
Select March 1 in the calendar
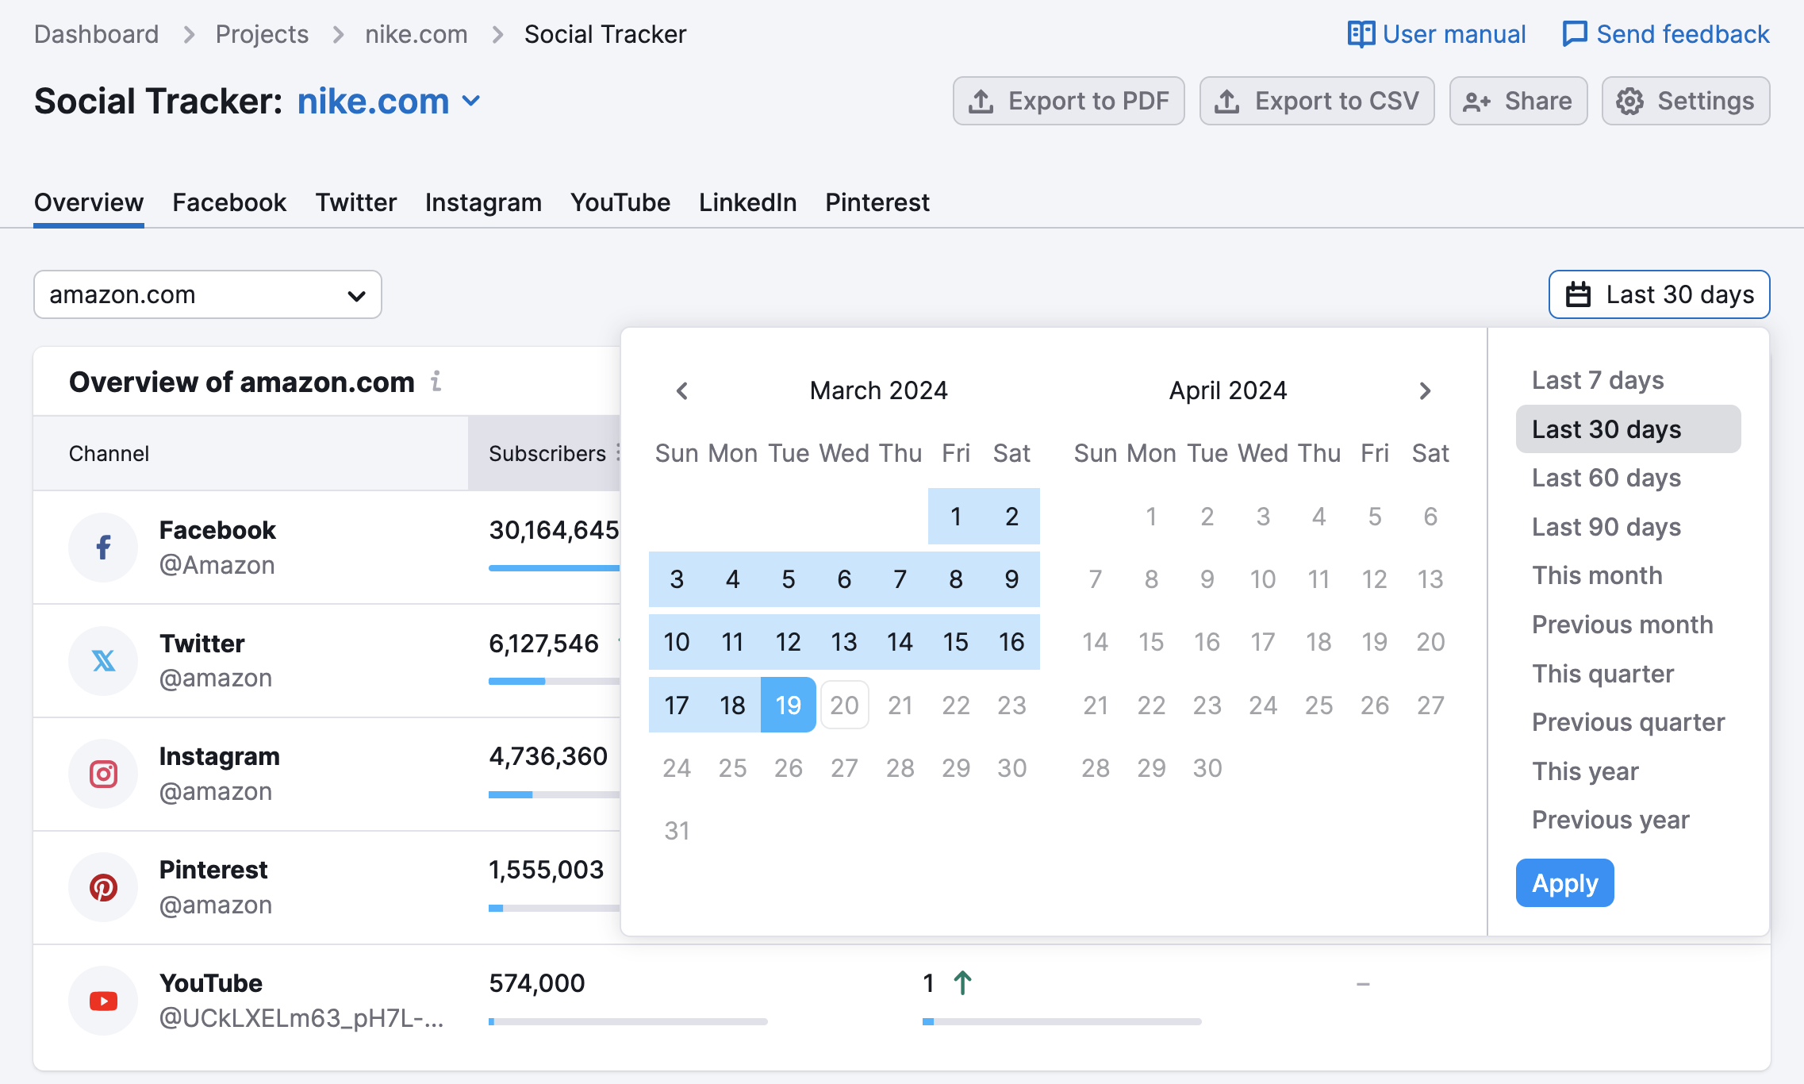[956, 517]
